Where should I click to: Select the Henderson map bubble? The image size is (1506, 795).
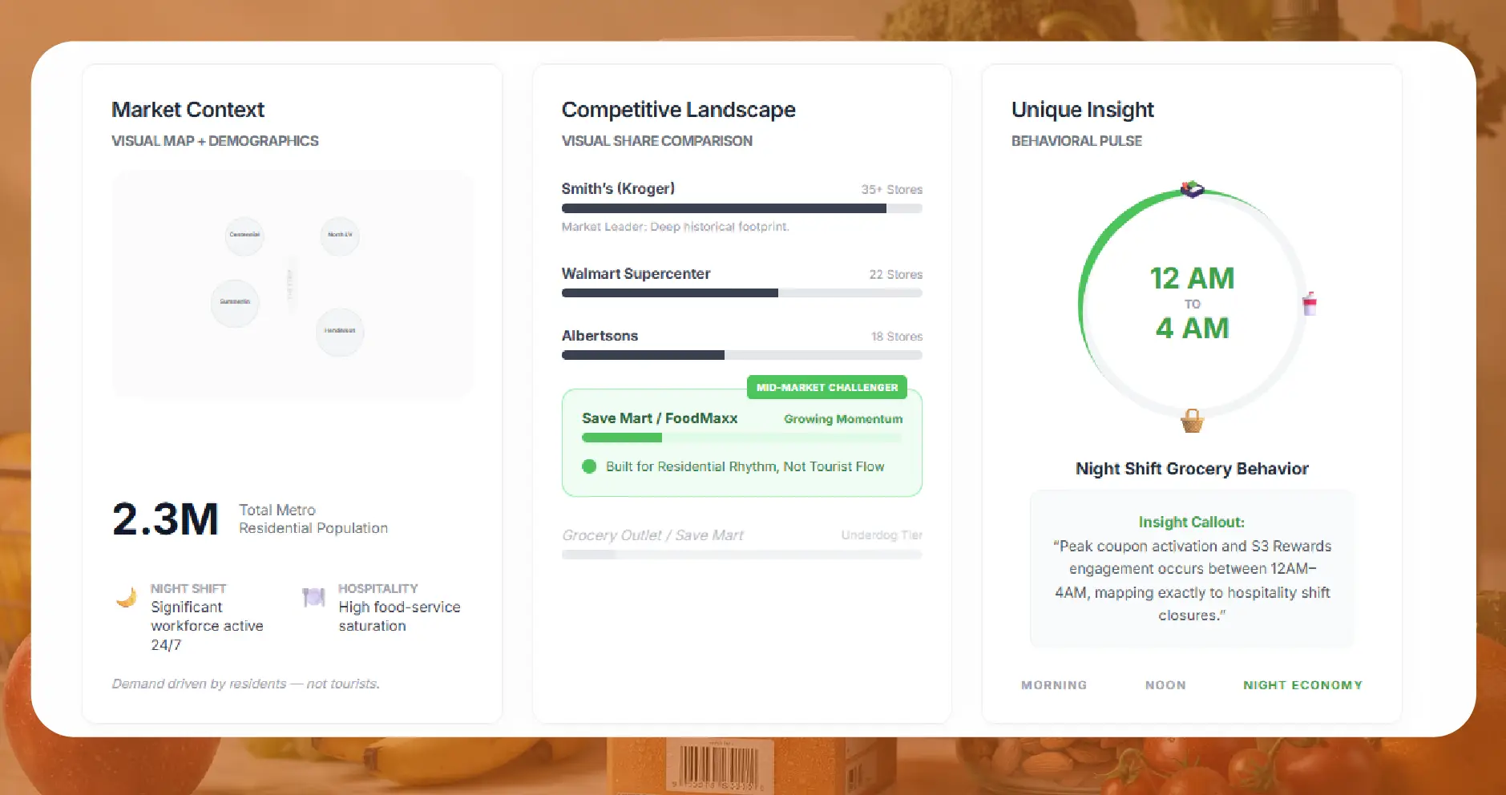(340, 331)
